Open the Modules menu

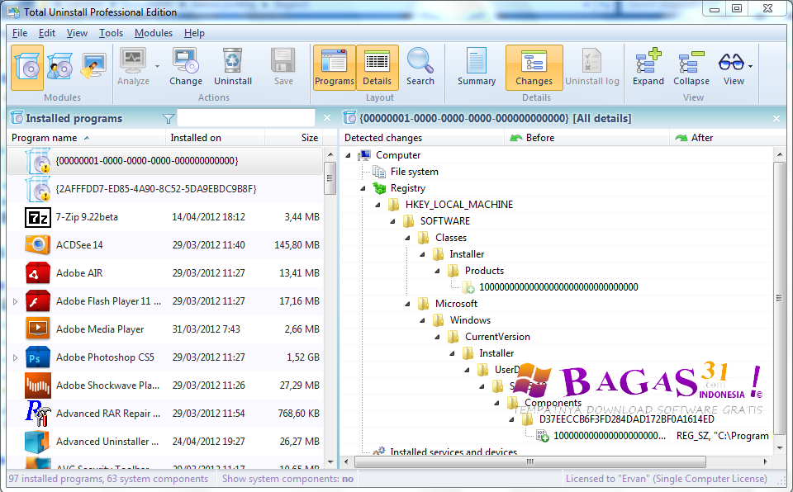[x=154, y=33]
